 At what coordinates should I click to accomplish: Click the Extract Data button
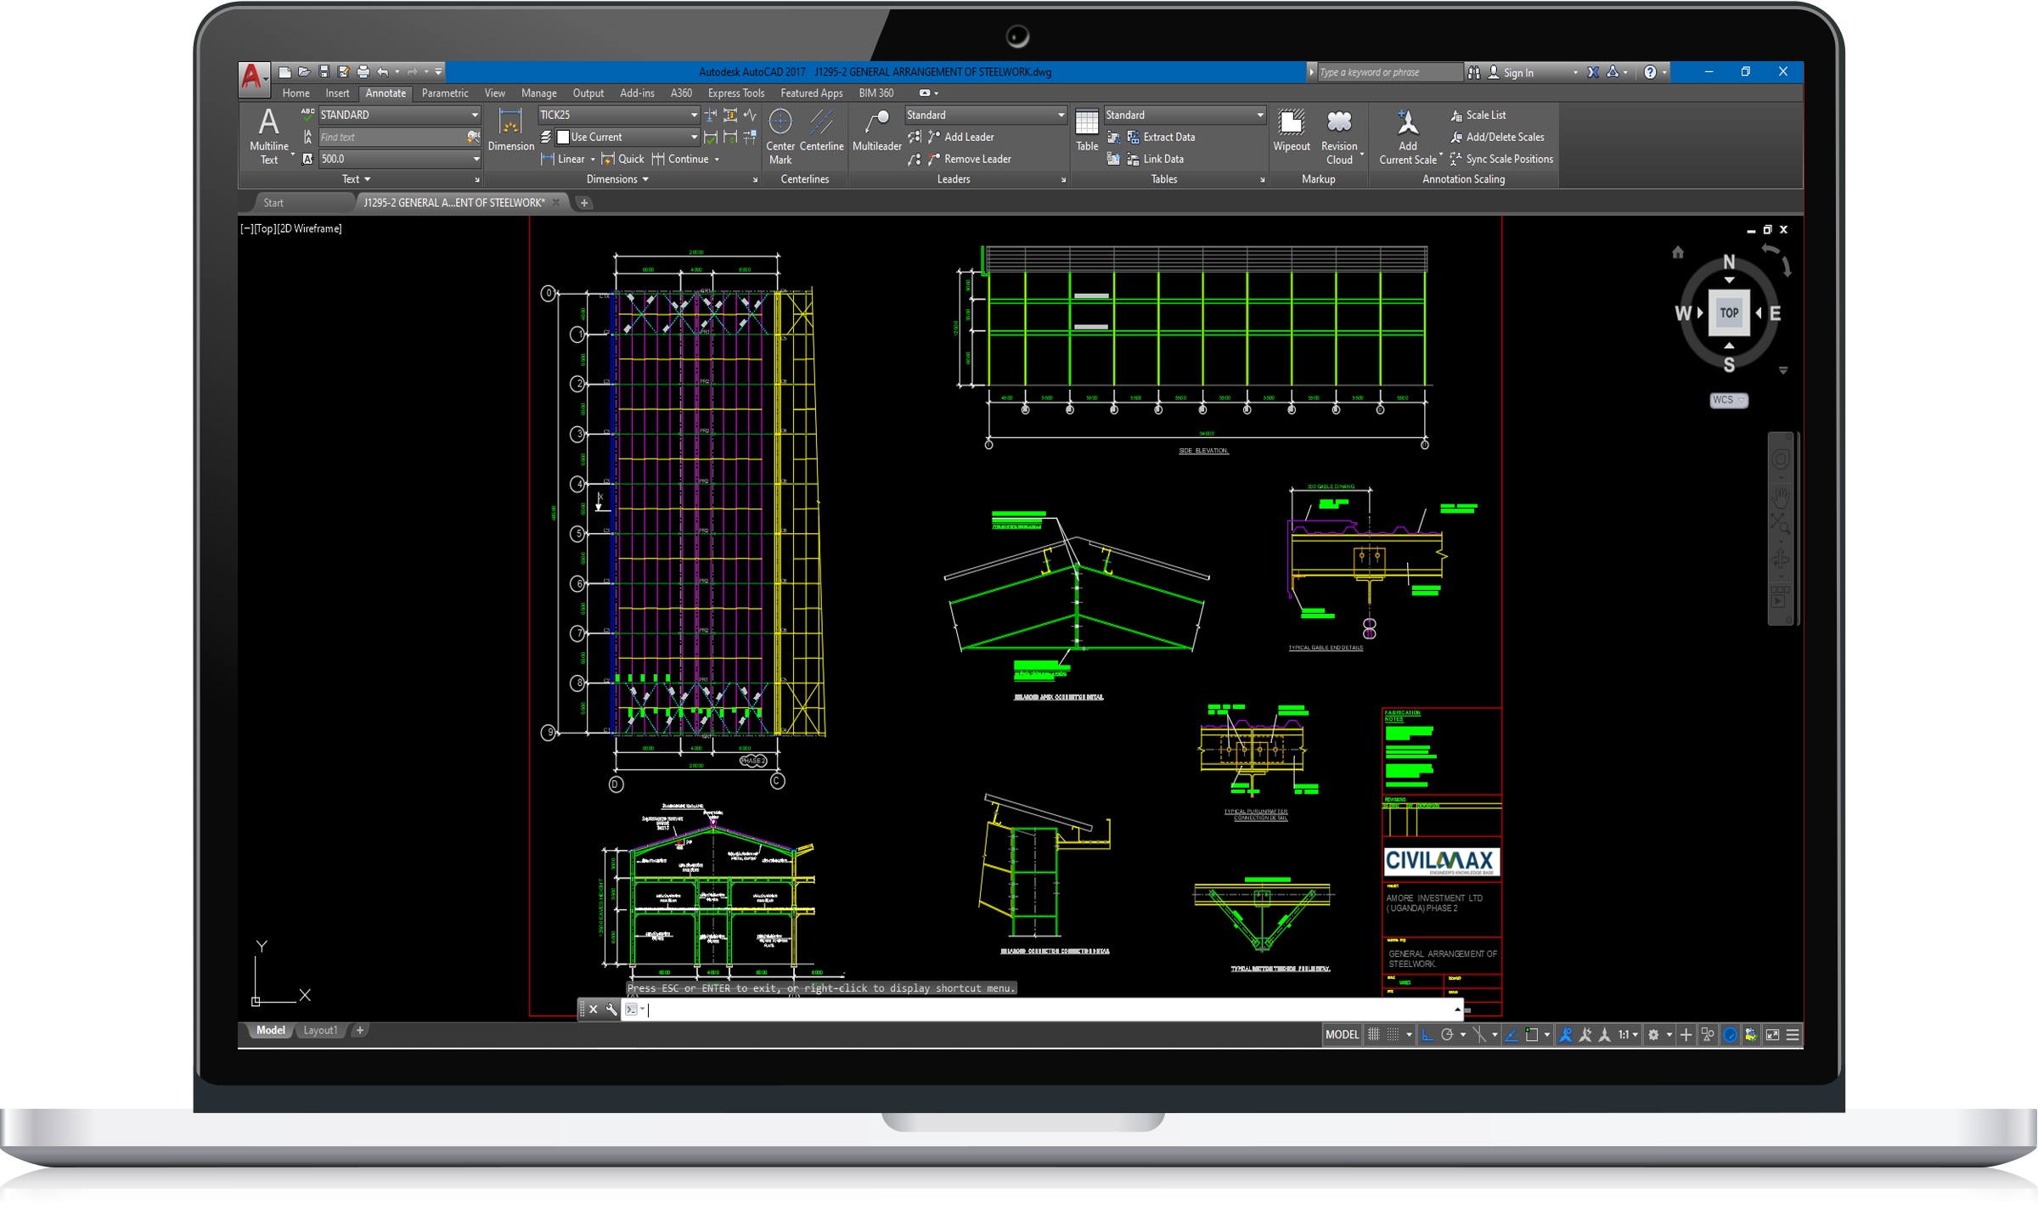[x=1160, y=137]
